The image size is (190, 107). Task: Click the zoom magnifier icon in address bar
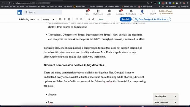click(x=148, y=3)
